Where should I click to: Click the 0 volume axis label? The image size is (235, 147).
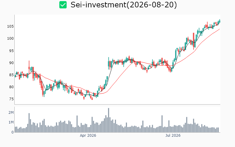[13, 132]
